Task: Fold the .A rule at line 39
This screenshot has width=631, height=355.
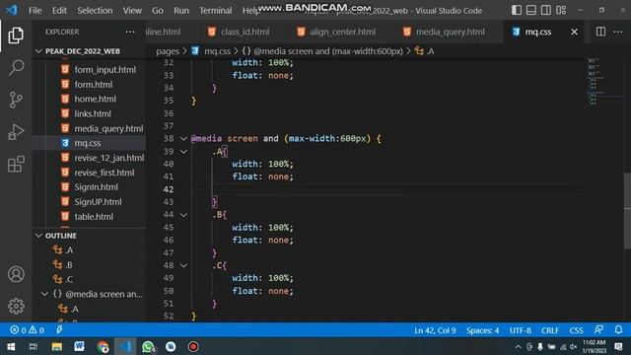Action: (183, 151)
